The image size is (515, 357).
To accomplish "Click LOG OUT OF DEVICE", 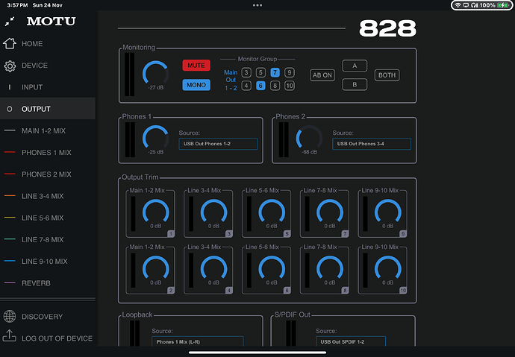I will [57, 338].
